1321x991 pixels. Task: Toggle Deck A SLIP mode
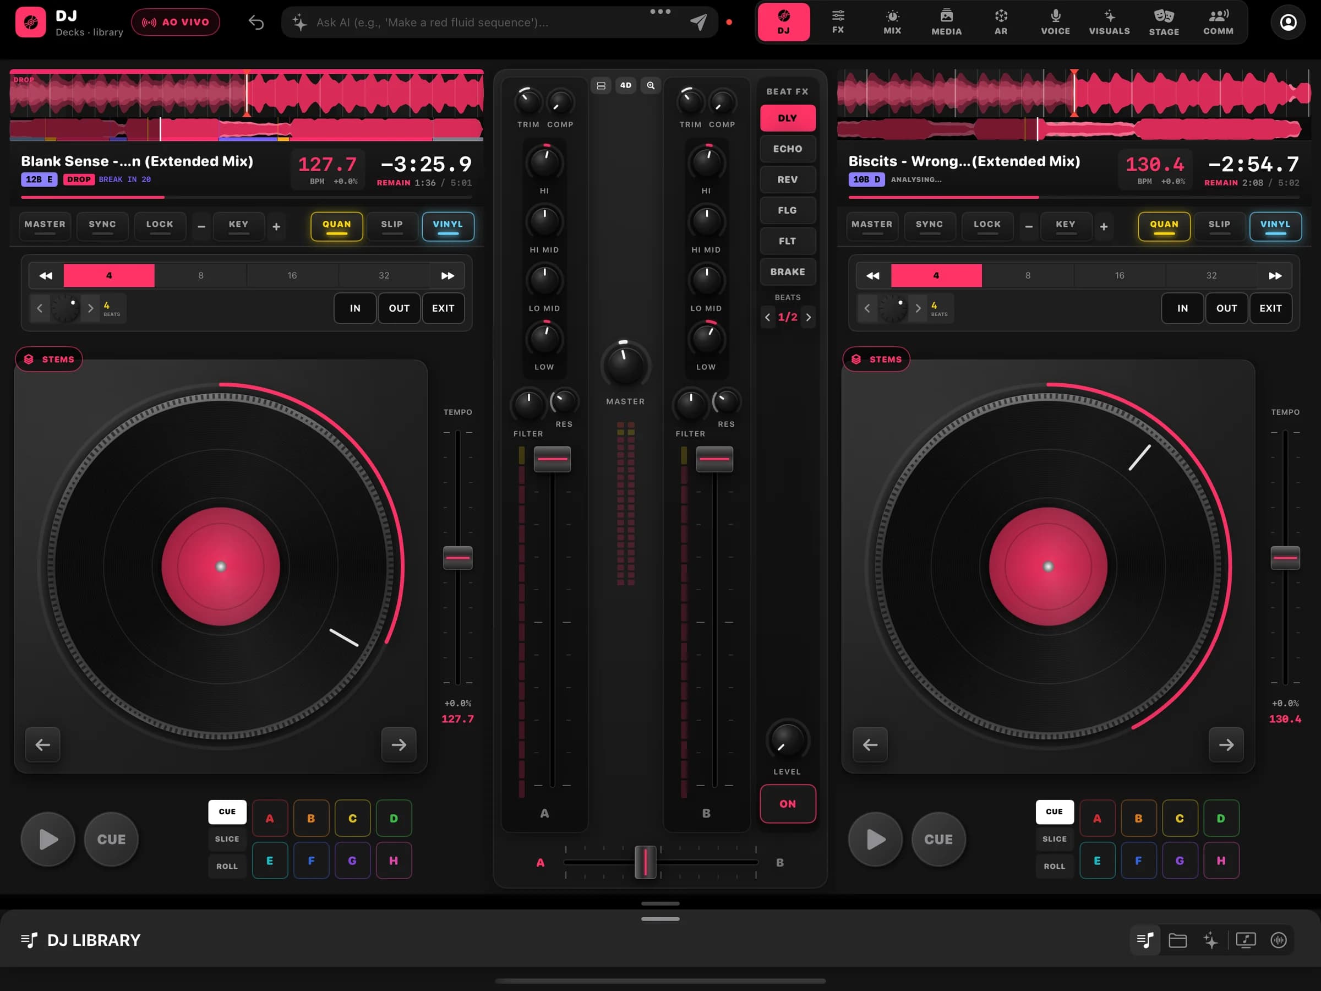[x=392, y=226]
